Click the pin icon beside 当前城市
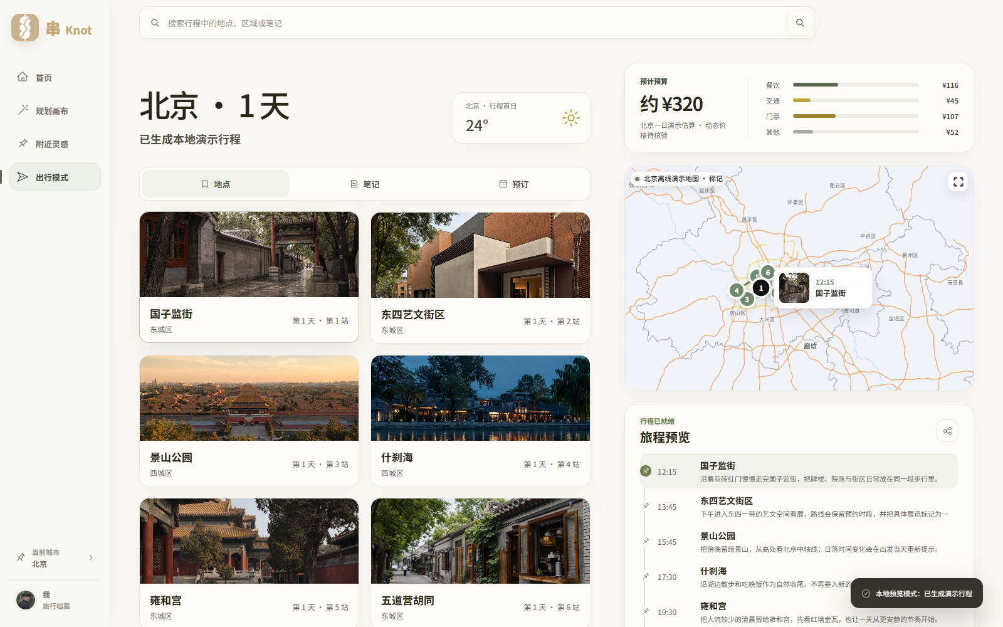 tap(21, 557)
